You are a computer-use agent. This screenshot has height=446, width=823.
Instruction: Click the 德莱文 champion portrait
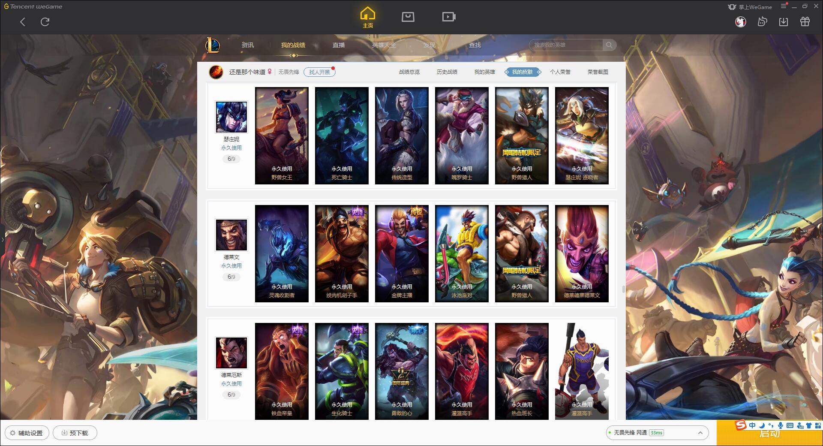click(x=231, y=235)
